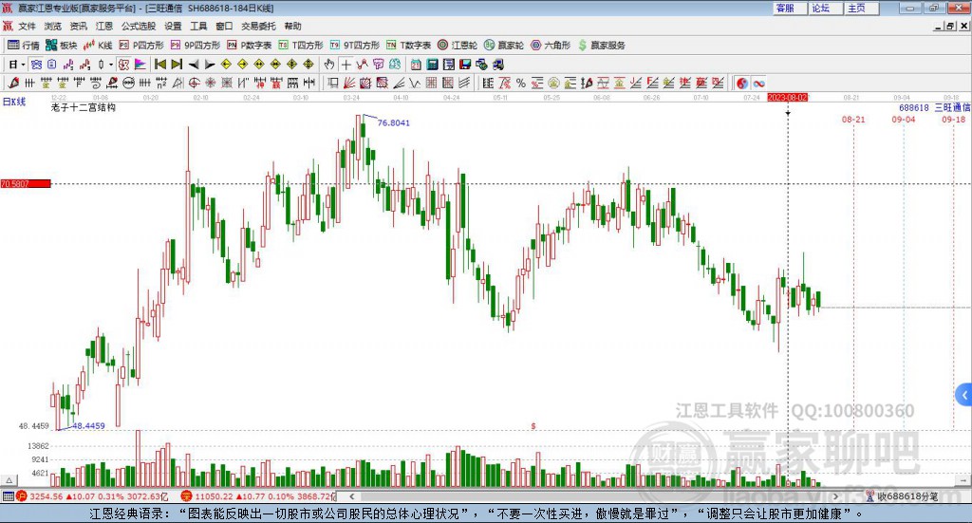The width and height of the screenshot is (972, 523).
Task: Click the status bar grid icon
Action: (8, 496)
